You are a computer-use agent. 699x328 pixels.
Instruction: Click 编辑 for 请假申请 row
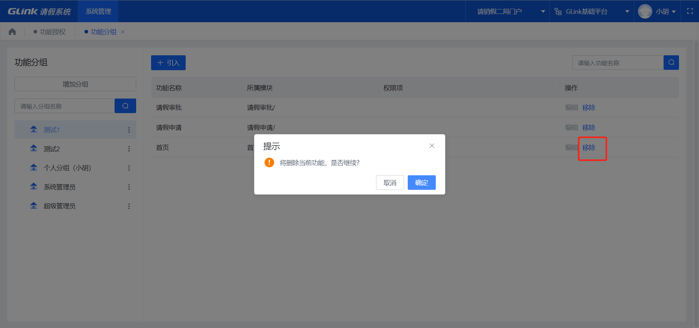(572, 128)
